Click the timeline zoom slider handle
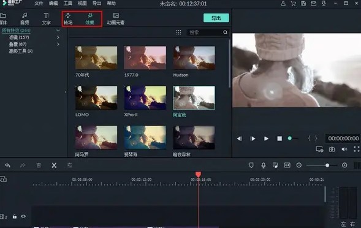 click(327, 165)
